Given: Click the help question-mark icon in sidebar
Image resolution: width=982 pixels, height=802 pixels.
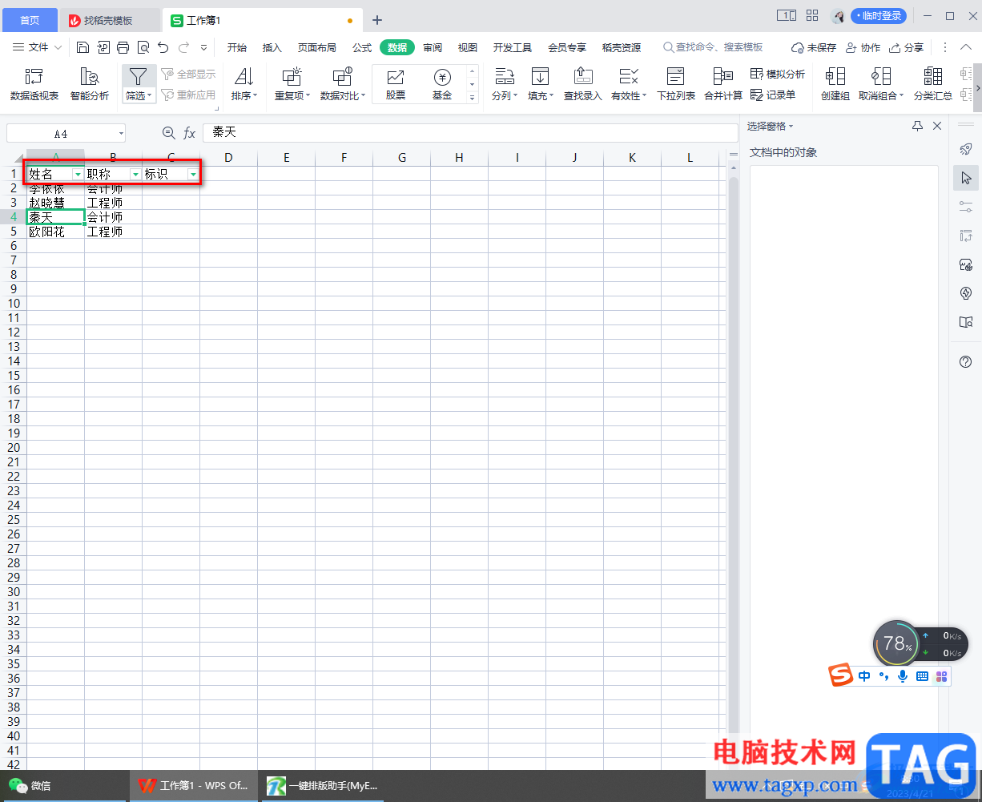Looking at the screenshot, I should [x=966, y=362].
